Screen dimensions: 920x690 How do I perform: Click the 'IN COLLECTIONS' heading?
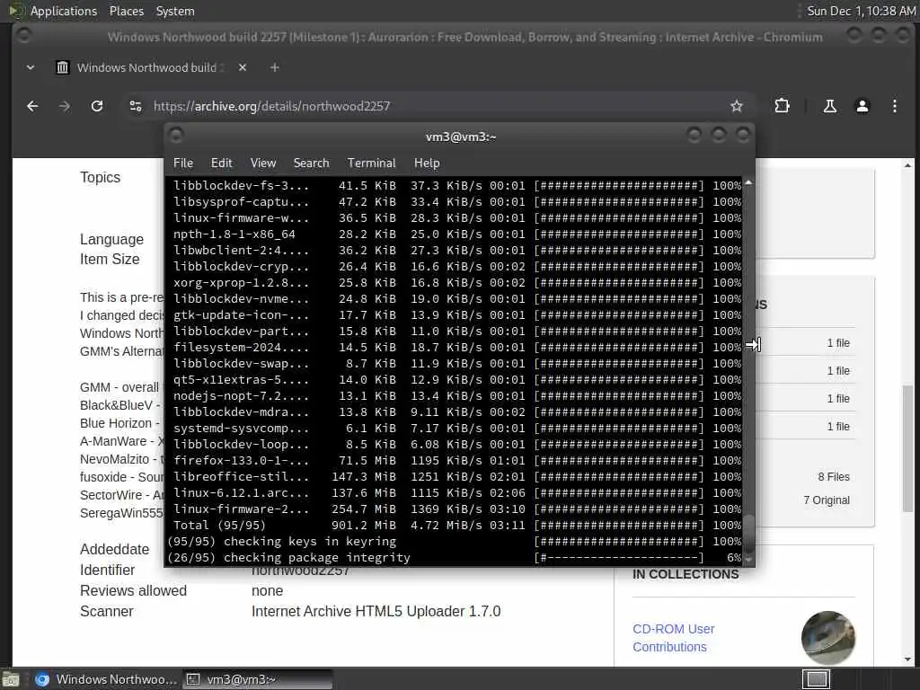(x=686, y=574)
